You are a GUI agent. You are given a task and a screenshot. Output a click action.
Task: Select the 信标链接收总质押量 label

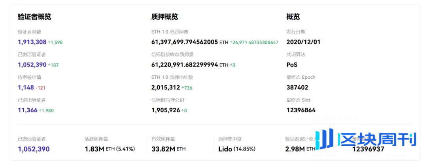(x=172, y=54)
